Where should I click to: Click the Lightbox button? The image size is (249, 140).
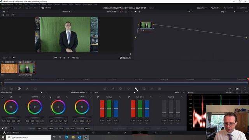242,8
